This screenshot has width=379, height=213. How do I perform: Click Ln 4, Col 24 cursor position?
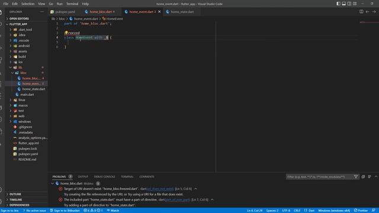click(x=255, y=211)
